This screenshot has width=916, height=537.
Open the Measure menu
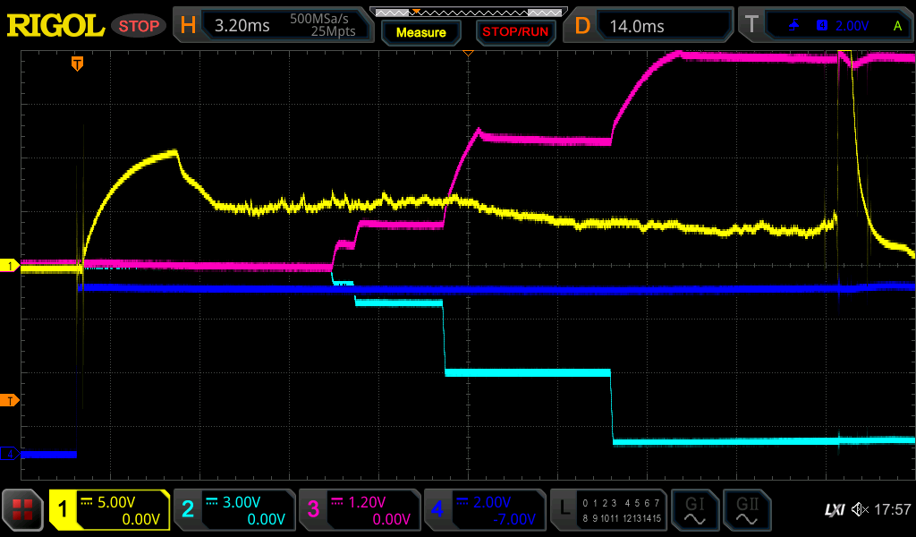coord(420,32)
